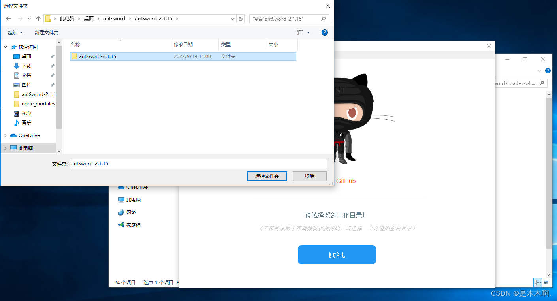Select the antSword-2.1.15 folder row by its name

tap(98, 56)
